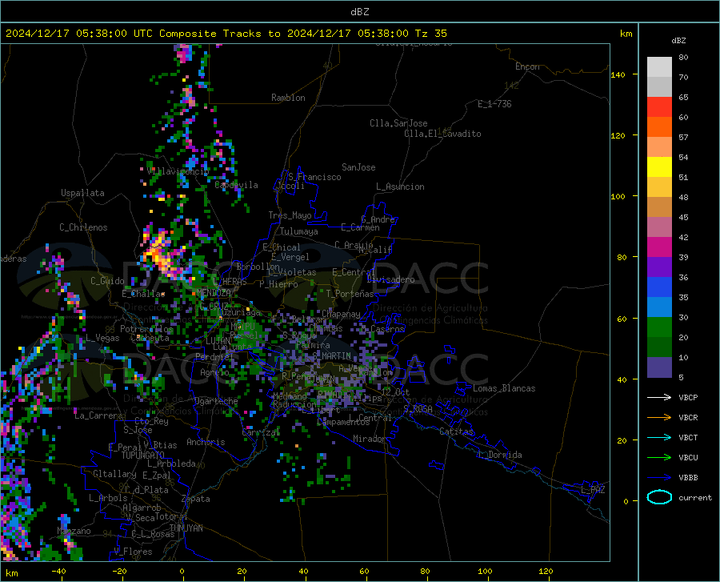Click the Clla.SanJose label
The height and width of the screenshot is (582, 720).
tap(398, 123)
